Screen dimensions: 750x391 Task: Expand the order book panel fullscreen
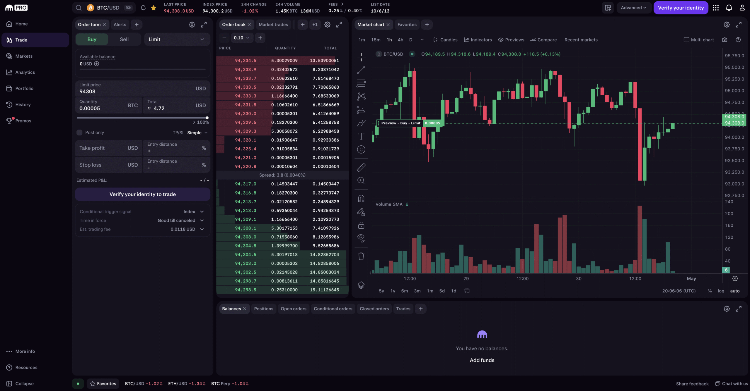[x=339, y=25]
